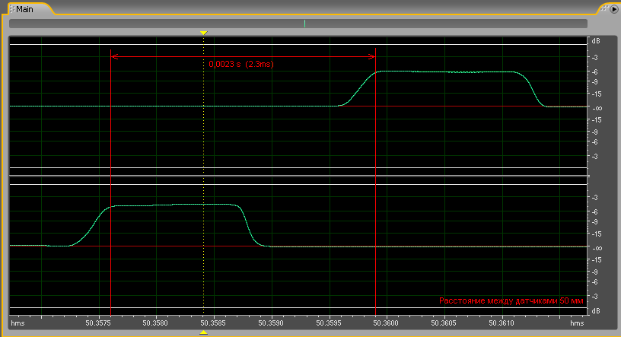This screenshot has height=337, width=621.
Task: Click the 50.3610 time ruler label
Action: click(502, 323)
